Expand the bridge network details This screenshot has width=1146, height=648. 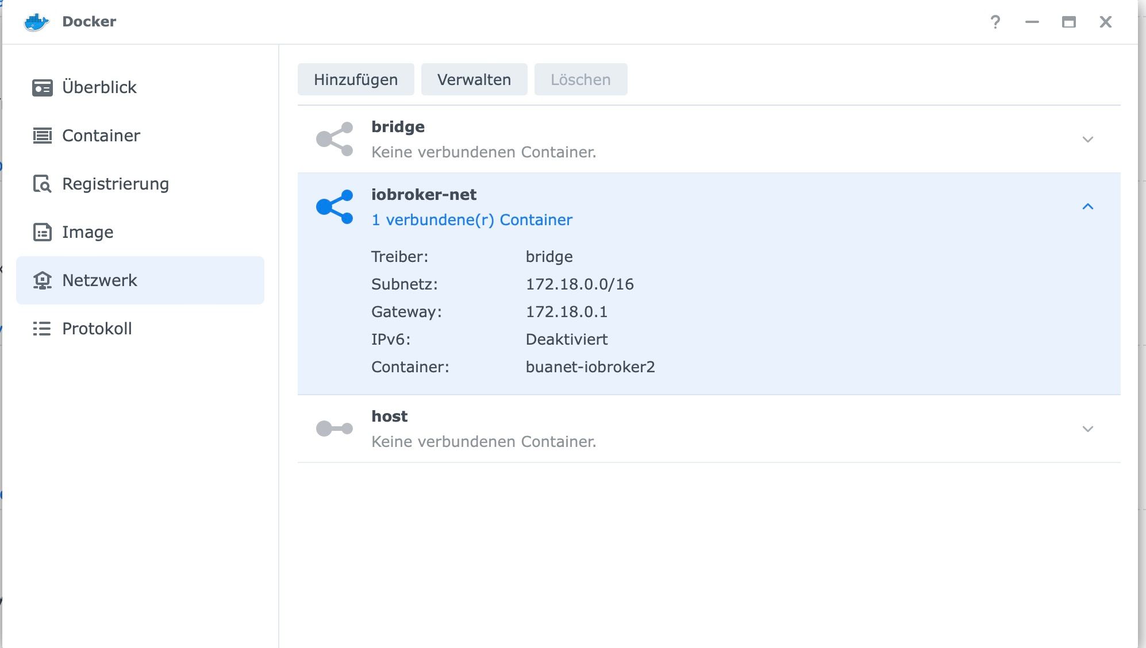pyautogui.click(x=1087, y=140)
